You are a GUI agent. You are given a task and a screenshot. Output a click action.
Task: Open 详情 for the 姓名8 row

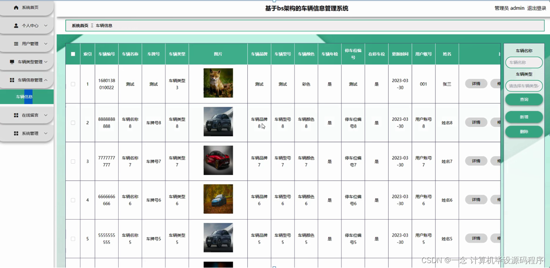[x=476, y=122]
